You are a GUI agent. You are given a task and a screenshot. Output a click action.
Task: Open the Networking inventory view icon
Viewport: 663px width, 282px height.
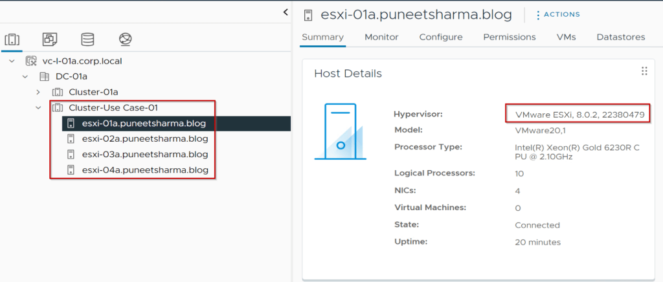pos(126,39)
